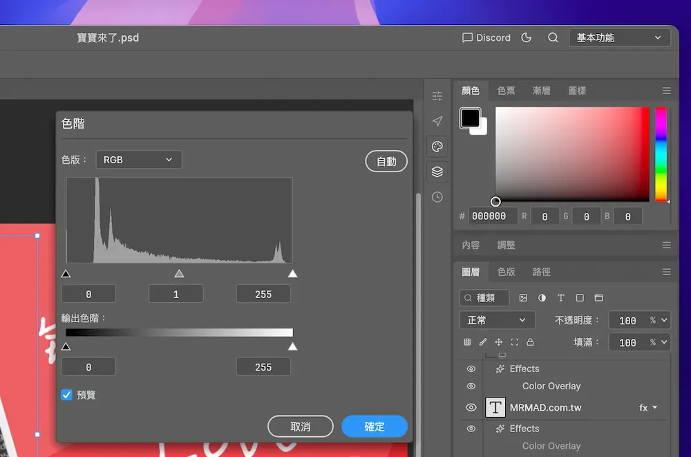The width and height of the screenshot is (691, 457).
Task: Select the 內容 properties tab
Action: click(471, 245)
